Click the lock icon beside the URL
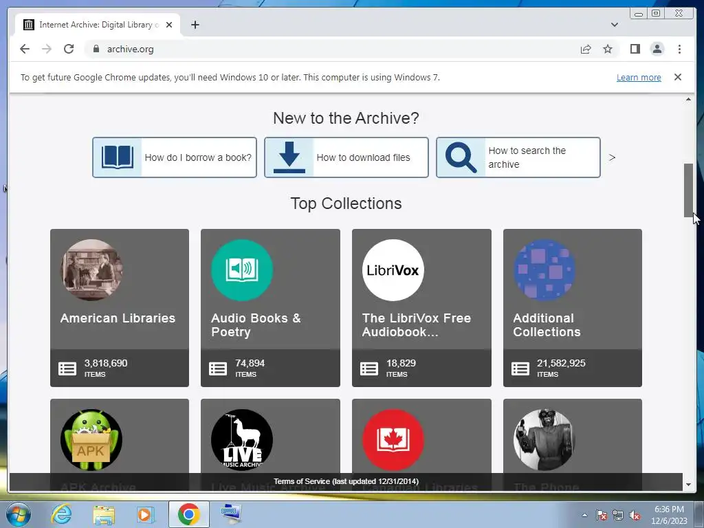 [96, 49]
